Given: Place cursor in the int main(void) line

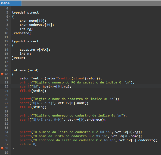Looking at the screenshot, I should 25,70.
